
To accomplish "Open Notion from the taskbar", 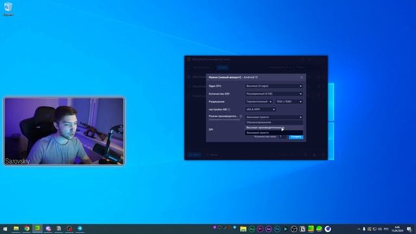I will 302,229.
